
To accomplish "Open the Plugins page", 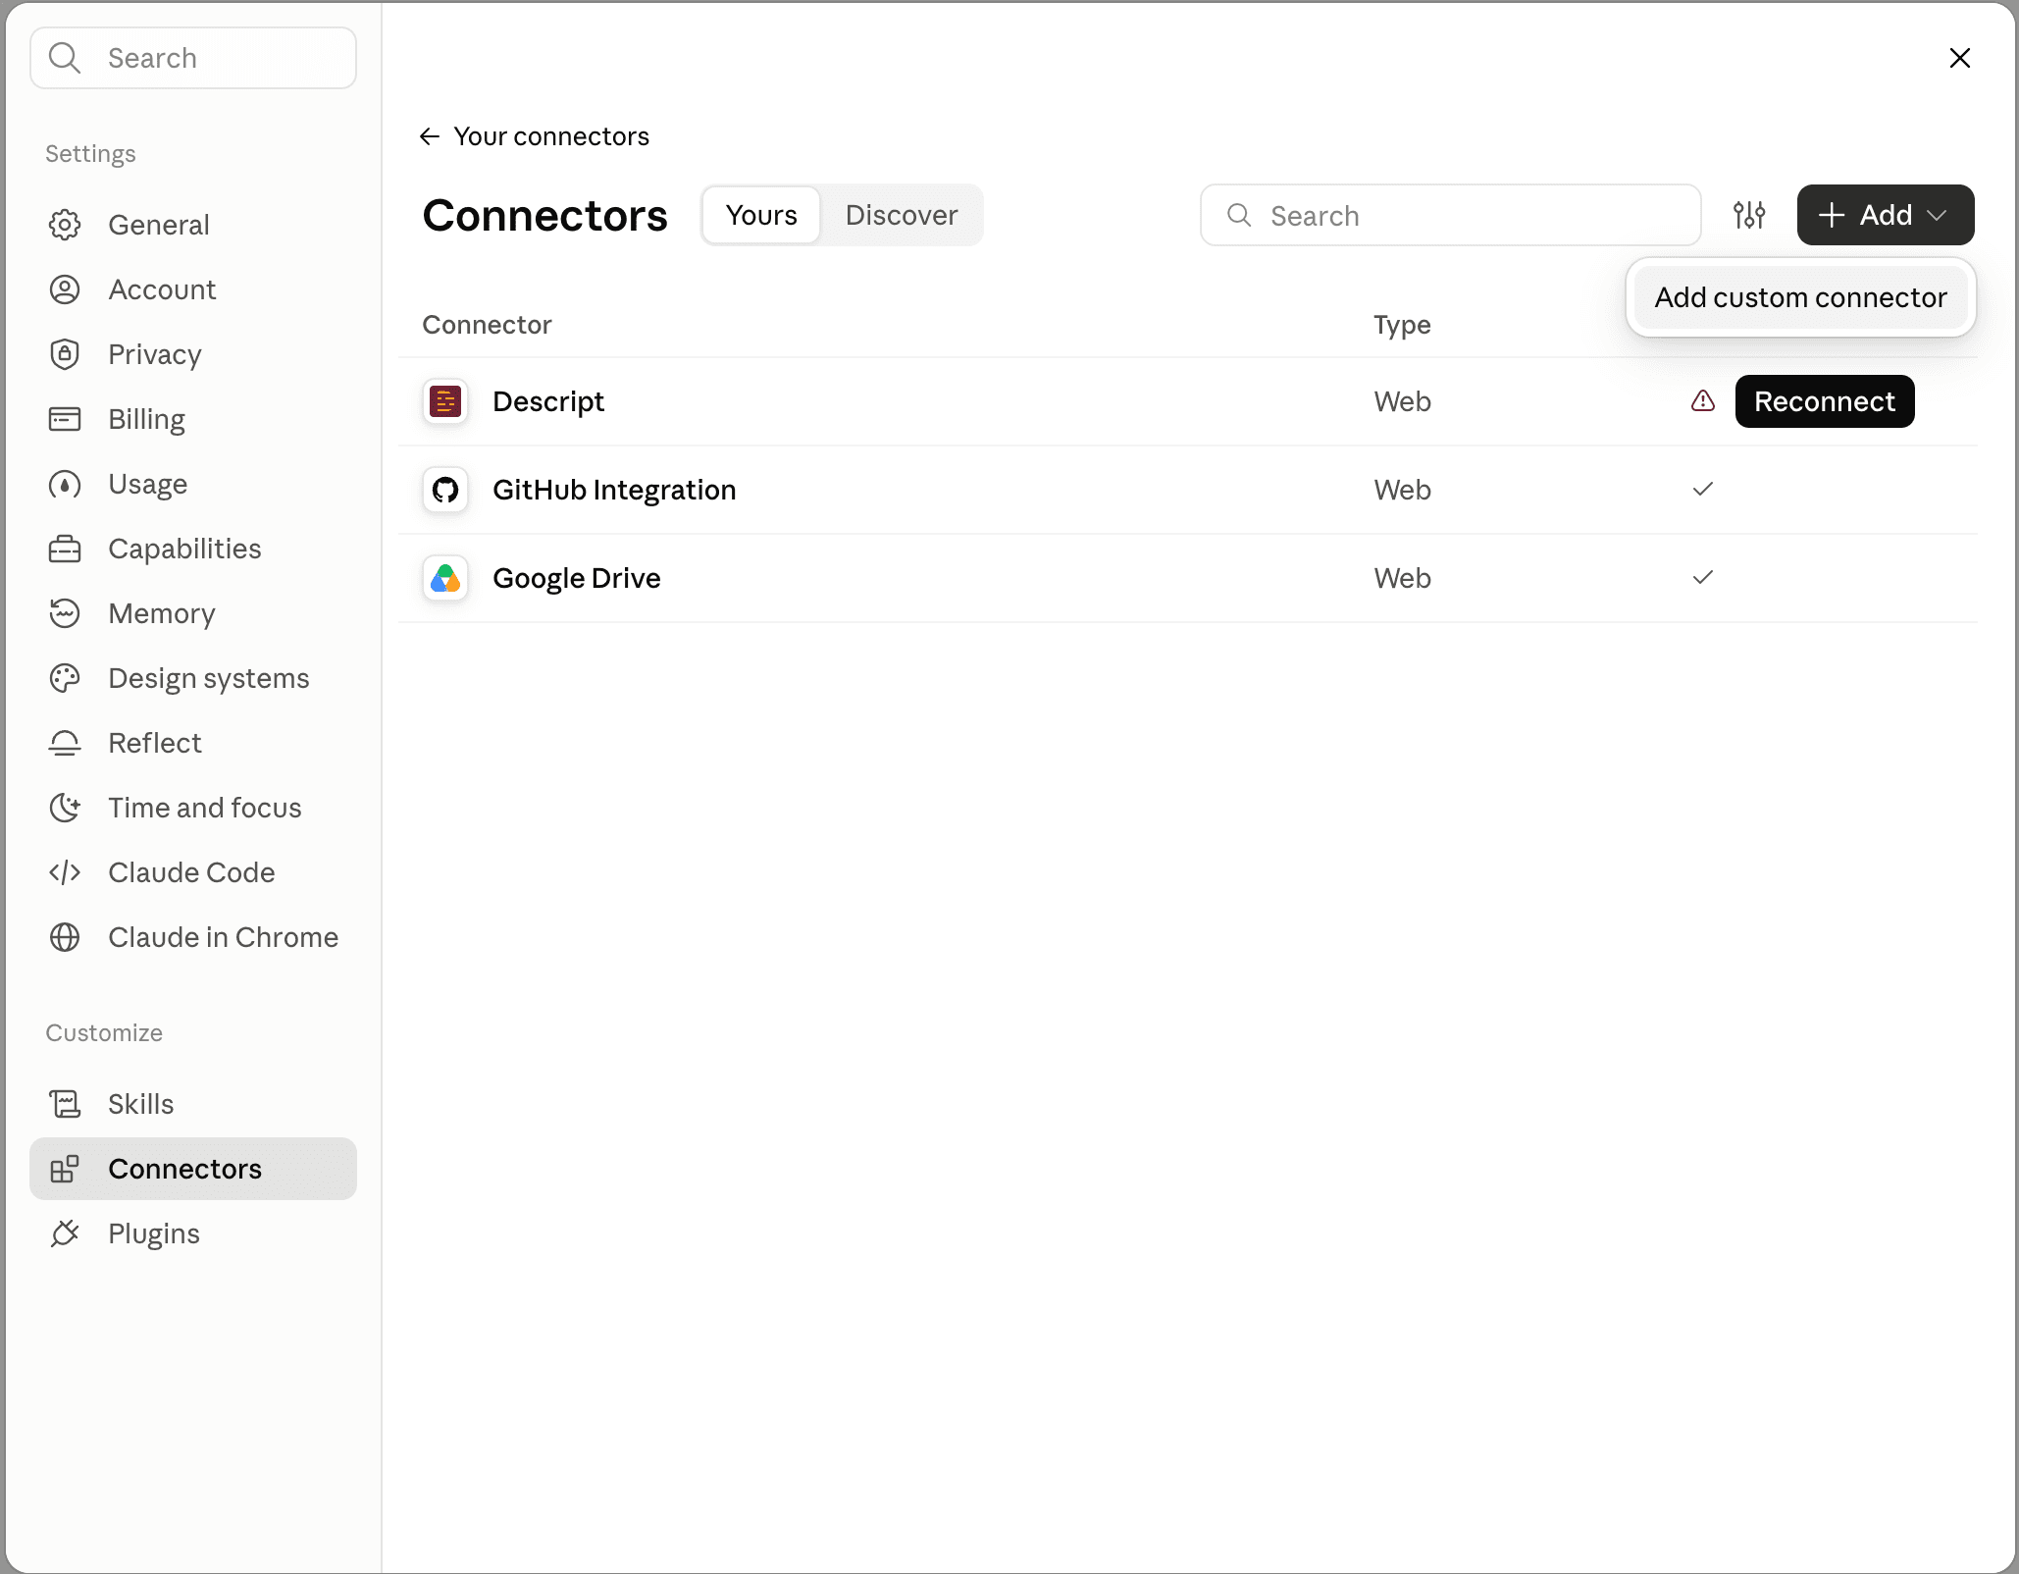I will coord(193,1233).
